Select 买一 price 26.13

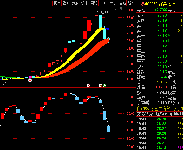tap(162, 41)
